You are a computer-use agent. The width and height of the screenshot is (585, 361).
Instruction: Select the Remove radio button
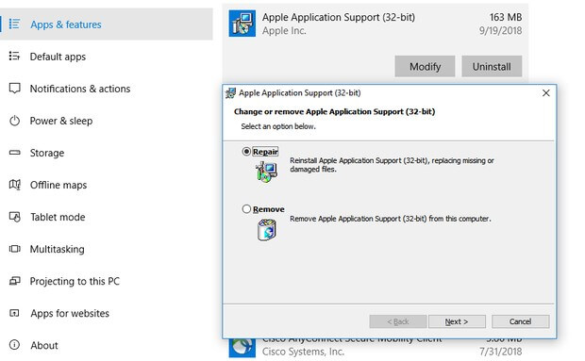tap(246, 209)
